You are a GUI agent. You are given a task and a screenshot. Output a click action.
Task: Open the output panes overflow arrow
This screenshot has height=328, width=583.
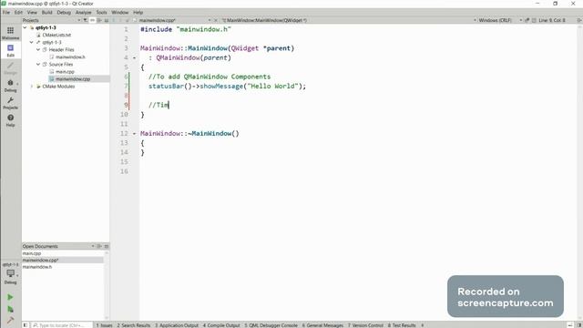coord(423,325)
